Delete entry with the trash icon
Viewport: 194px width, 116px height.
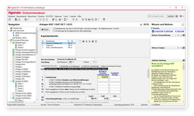[x=96, y=41]
